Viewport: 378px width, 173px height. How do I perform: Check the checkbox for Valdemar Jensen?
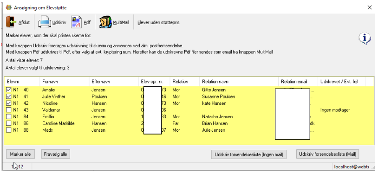(x=8, y=110)
